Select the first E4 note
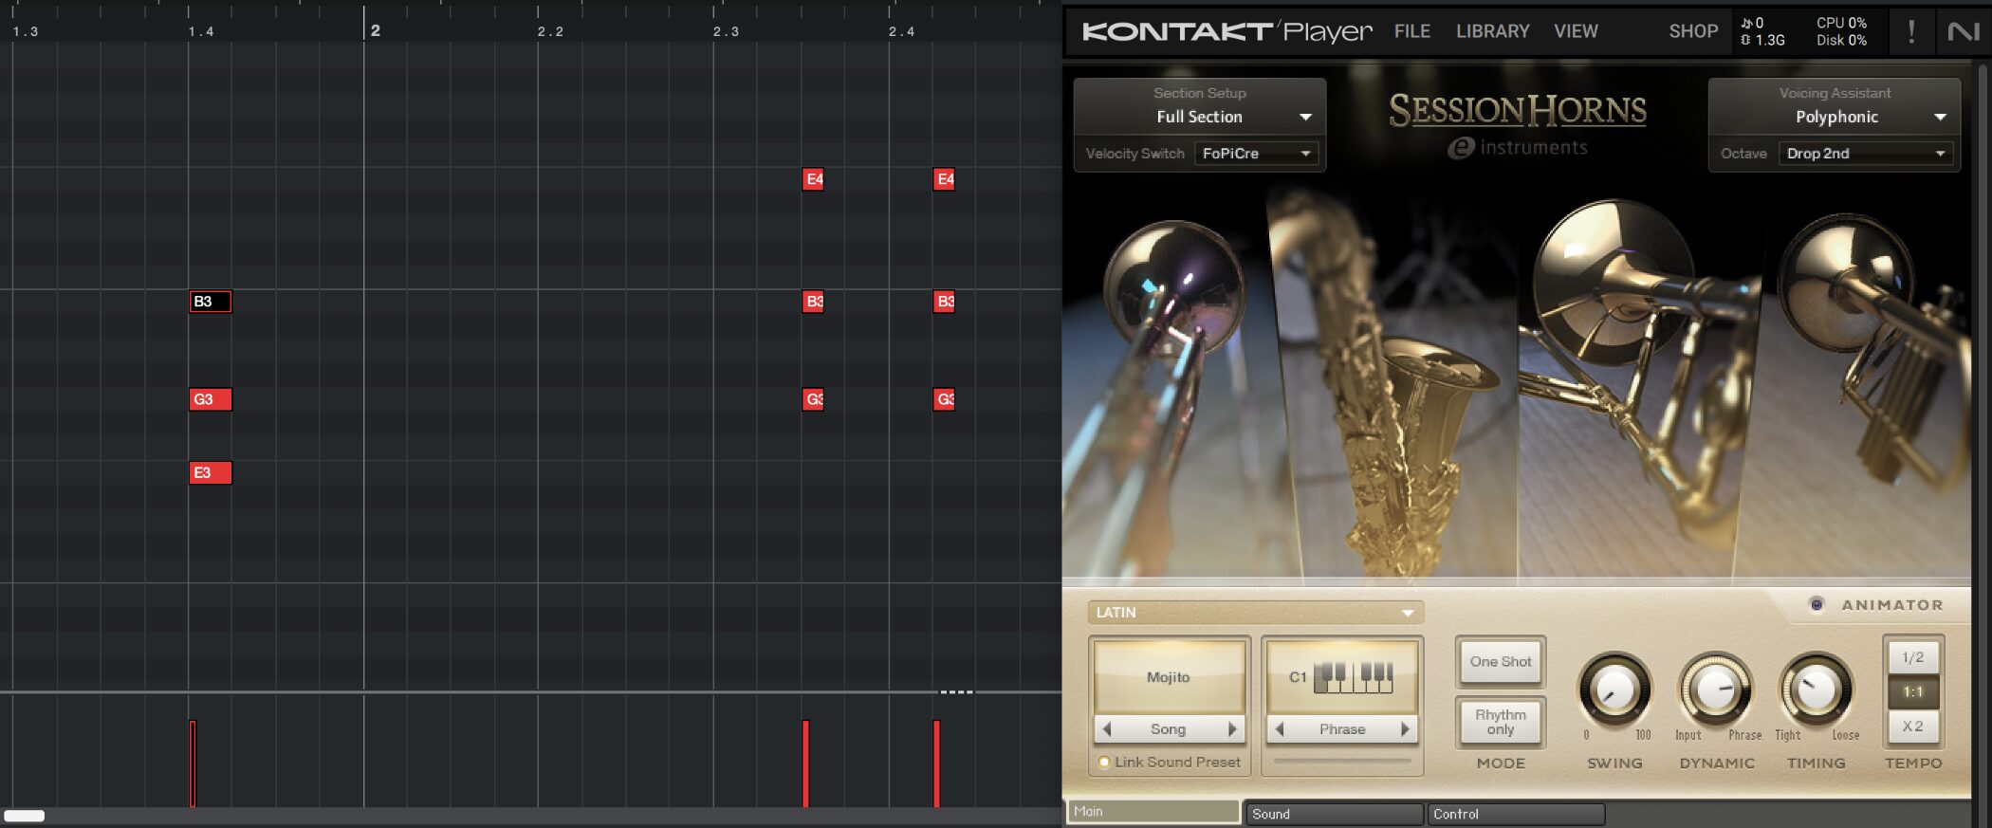This screenshot has width=1992, height=828. point(813,179)
